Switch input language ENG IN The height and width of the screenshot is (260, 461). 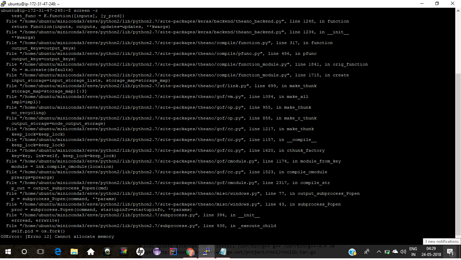click(413, 252)
